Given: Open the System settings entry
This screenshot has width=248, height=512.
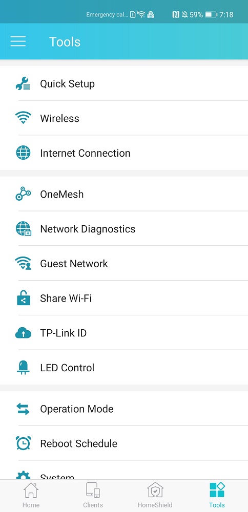Looking at the screenshot, I should pyautogui.click(x=124, y=470).
